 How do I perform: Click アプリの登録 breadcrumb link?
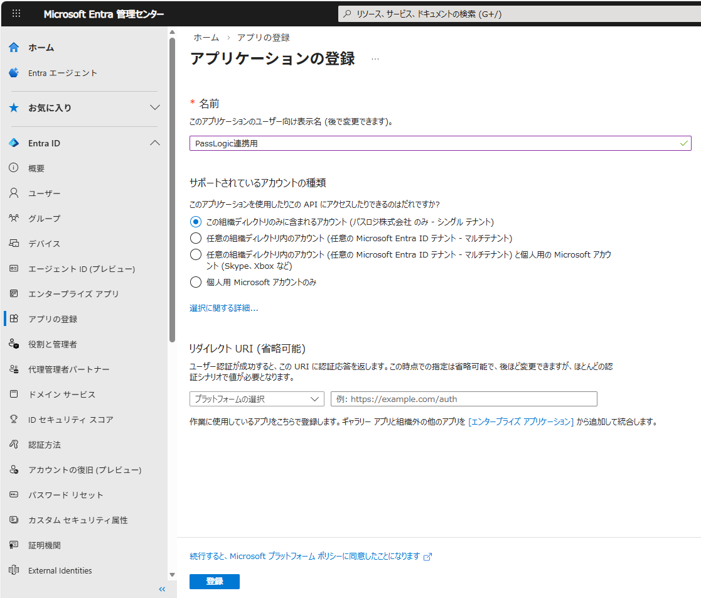pos(264,38)
